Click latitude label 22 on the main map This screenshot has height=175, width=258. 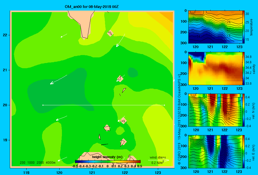[x=5, y=35]
